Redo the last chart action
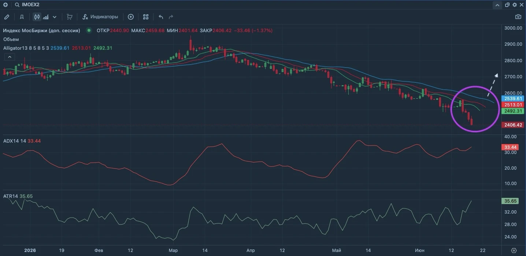The image size is (526, 256). click(171, 17)
